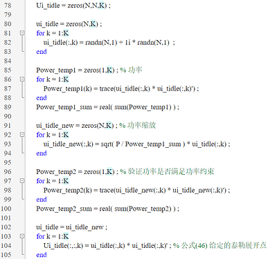Image resolution: width=268 pixels, height=259 pixels.
Task: Collapse the for loop at line 81
Action: 22,33
